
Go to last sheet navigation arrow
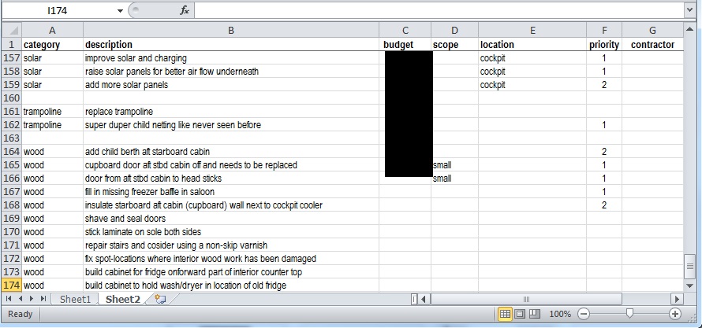(x=43, y=299)
